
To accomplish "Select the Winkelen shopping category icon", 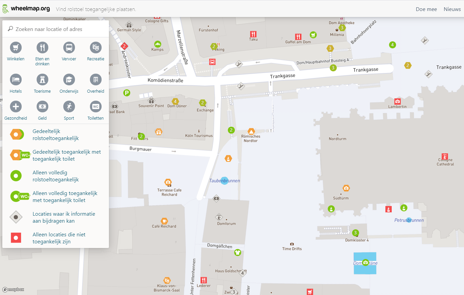I will click(16, 48).
